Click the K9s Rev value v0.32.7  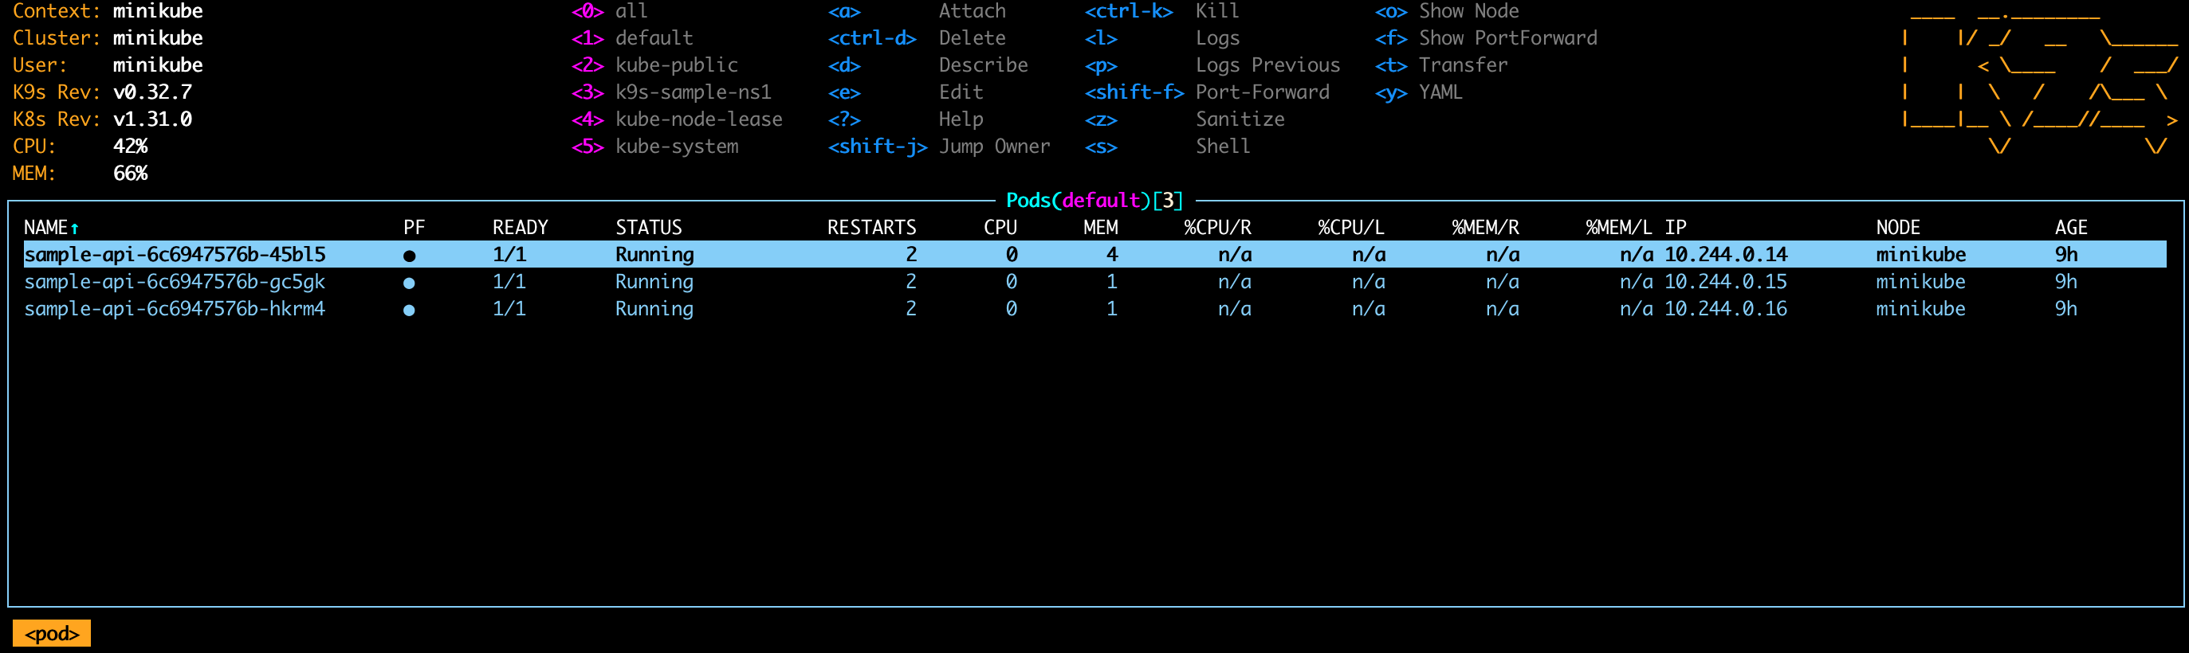[153, 92]
